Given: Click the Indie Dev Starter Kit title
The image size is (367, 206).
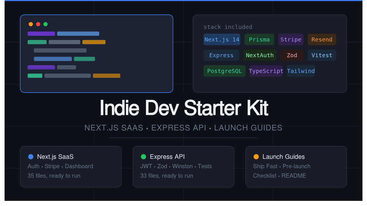Looking at the screenshot, I should (x=184, y=108).
